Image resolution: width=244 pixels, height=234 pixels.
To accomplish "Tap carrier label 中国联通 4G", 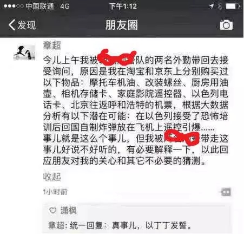I will [47, 6].
